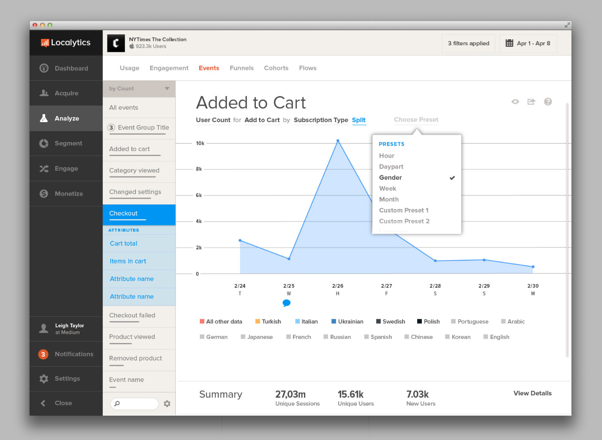This screenshot has height=440, width=602.
Task: Change the Add to Cart event selector
Action: click(x=262, y=120)
